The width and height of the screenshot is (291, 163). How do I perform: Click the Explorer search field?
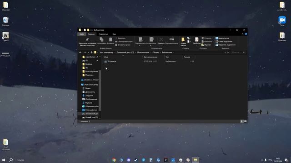point(238,53)
